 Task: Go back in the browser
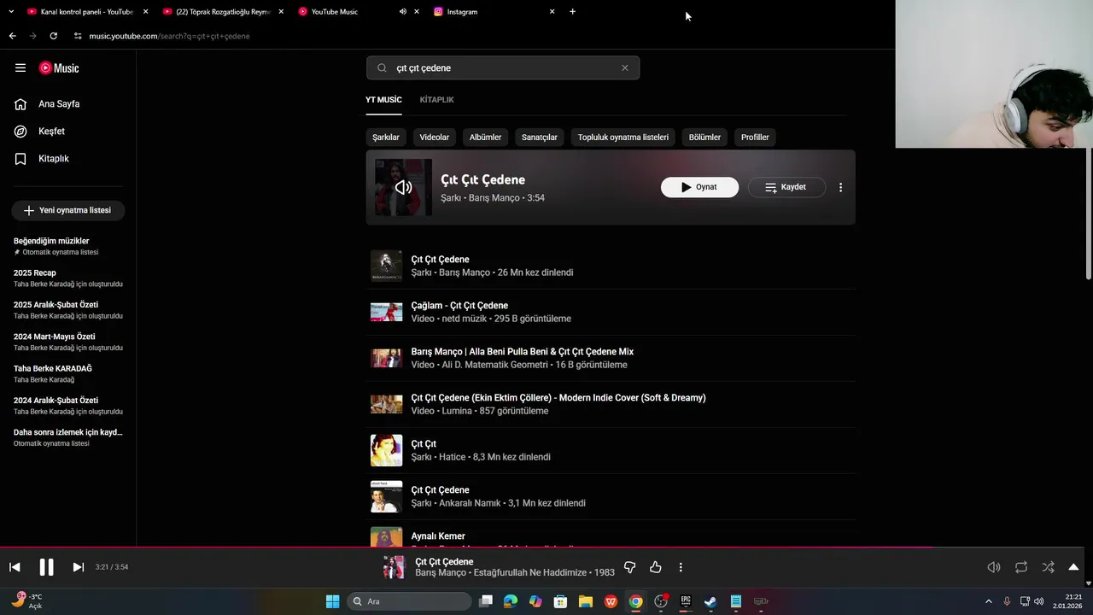(12, 36)
